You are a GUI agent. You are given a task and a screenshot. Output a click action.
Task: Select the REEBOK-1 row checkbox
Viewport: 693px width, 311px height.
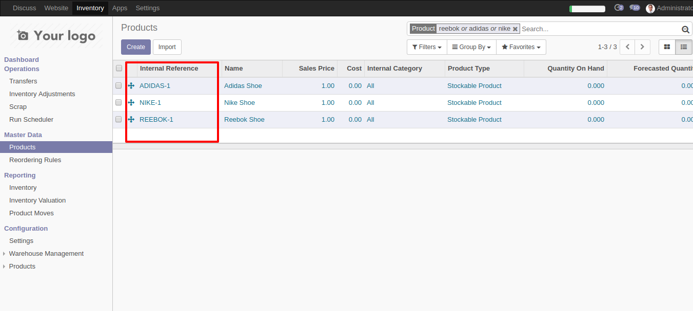(x=119, y=119)
